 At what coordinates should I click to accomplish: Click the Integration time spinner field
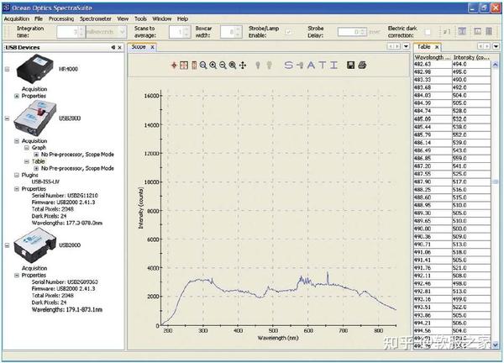71,32
